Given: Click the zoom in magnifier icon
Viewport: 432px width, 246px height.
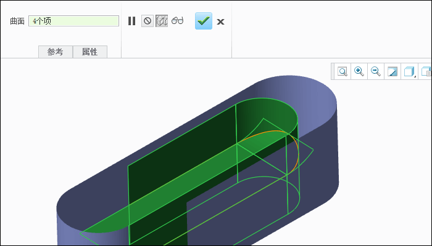Looking at the screenshot, I should [x=359, y=71].
